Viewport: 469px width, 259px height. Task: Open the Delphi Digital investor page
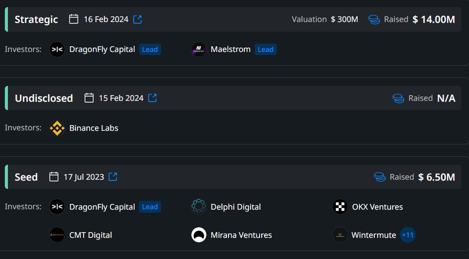point(236,207)
